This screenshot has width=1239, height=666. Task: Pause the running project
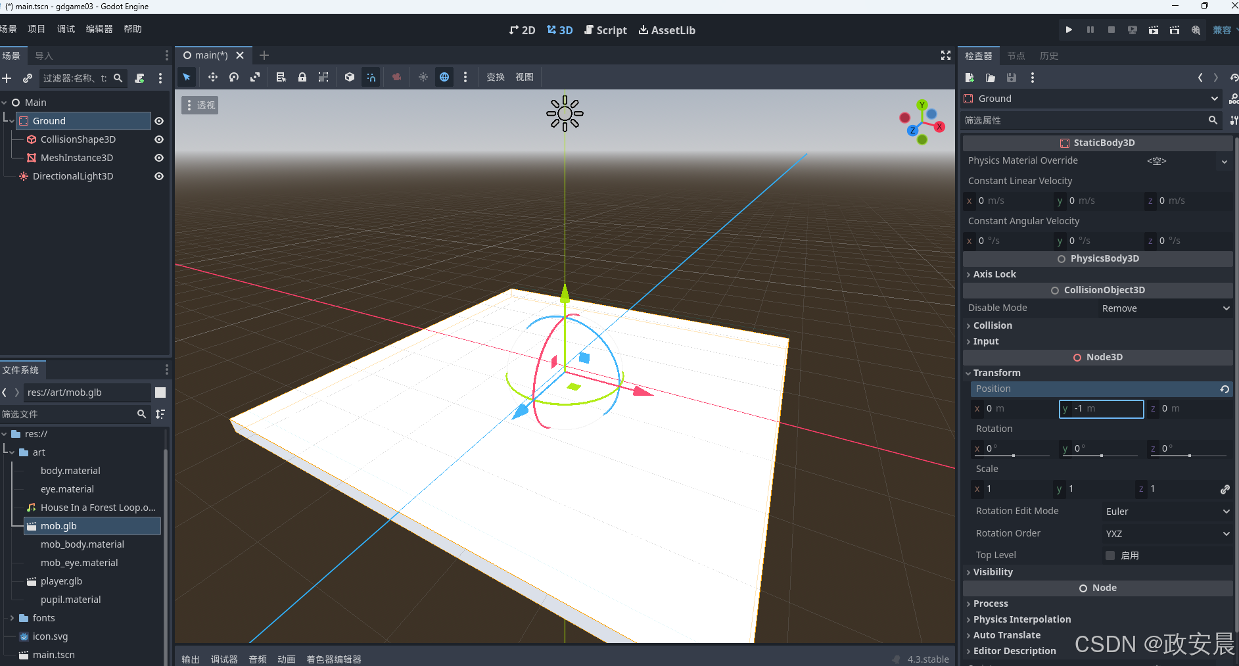click(1090, 30)
